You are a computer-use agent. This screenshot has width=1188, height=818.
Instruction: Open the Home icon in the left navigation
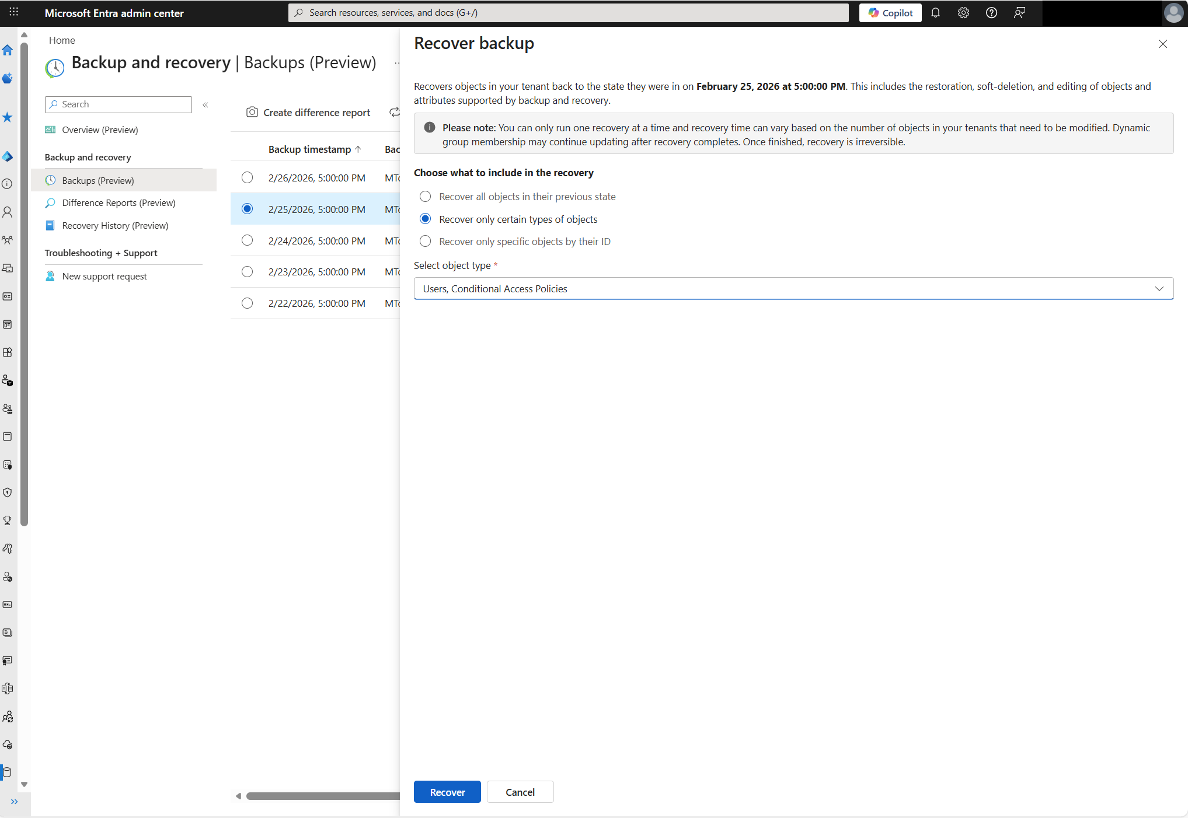tap(8, 51)
